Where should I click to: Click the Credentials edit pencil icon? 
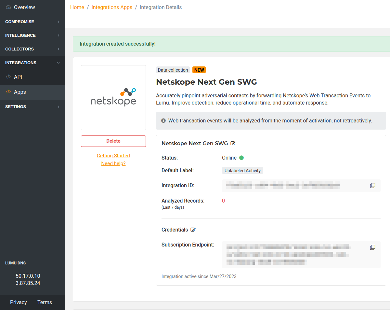coord(193,230)
